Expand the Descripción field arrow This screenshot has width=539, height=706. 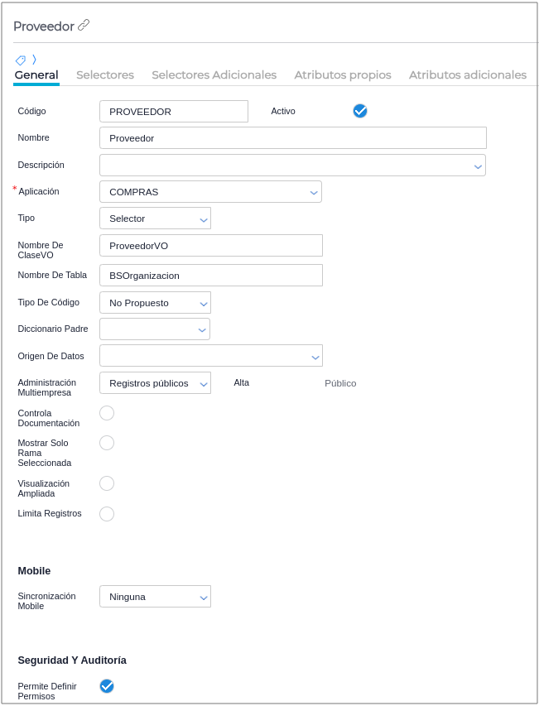point(478,166)
